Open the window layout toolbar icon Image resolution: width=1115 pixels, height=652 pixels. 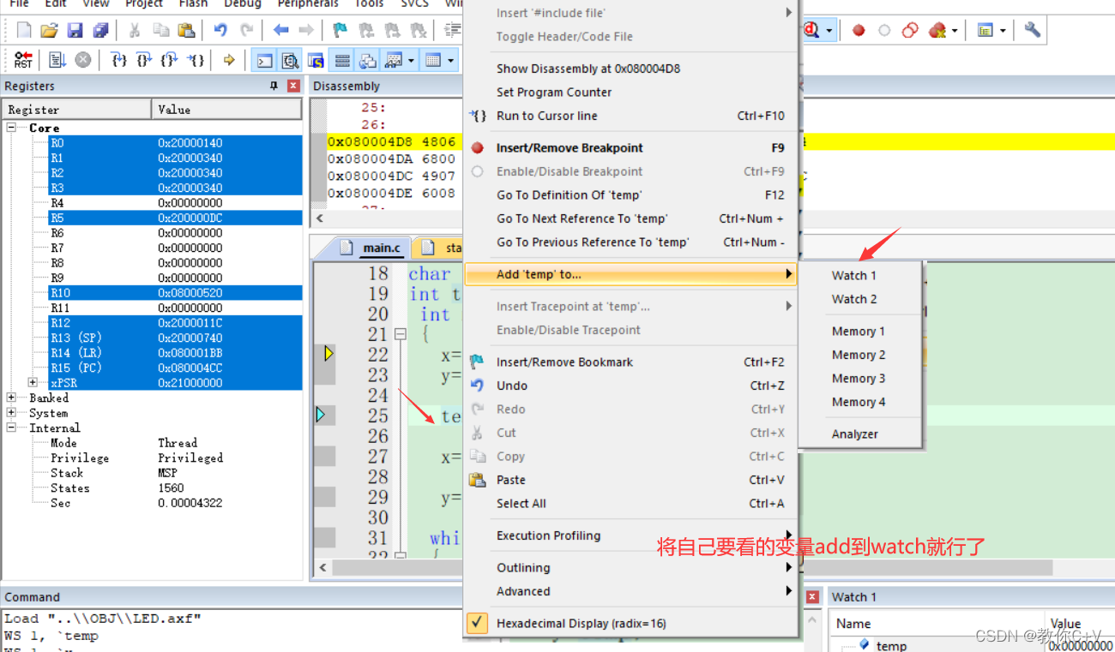(x=985, y=31)
